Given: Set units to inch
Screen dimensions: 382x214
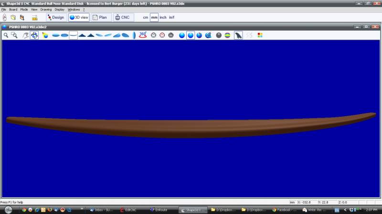Looking at the screenshot, I should click(x=163, y=18).
